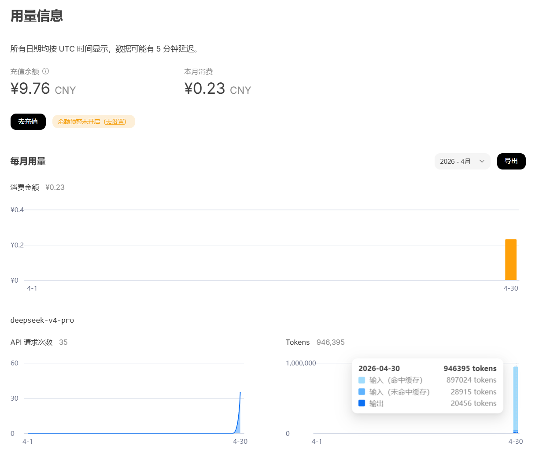
Task: Click the info icon beside 充值余额
Action: coord(46,71)
